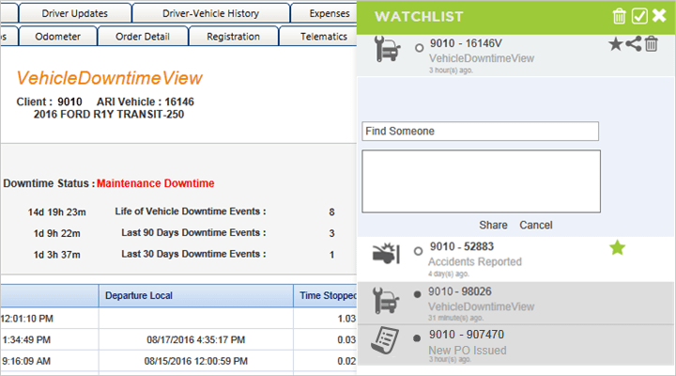Switch to the Telematics tab
Screen dimensions: 676x376
tap(318, 37)
